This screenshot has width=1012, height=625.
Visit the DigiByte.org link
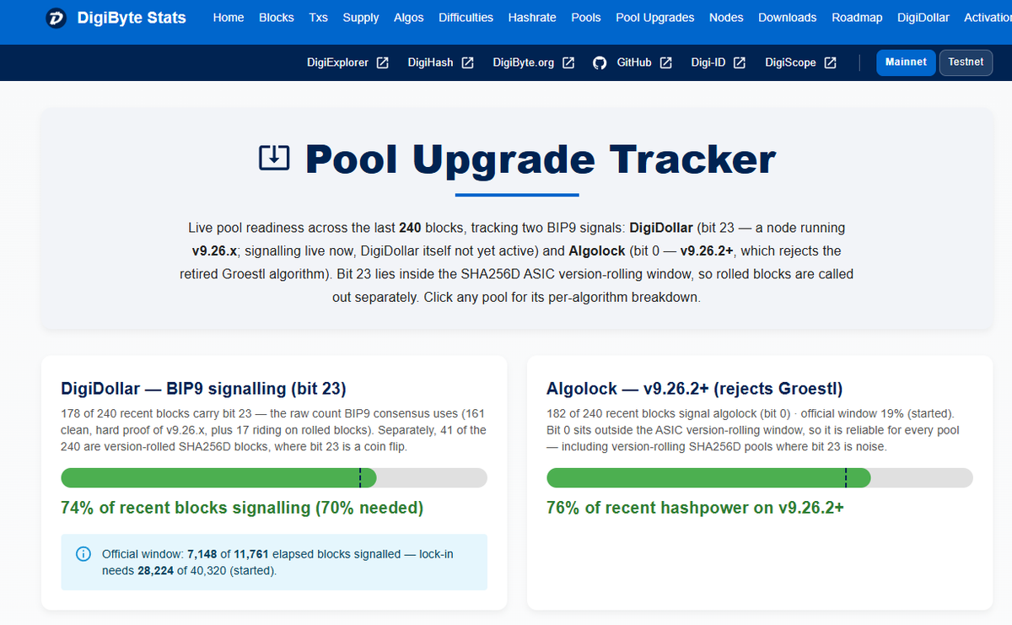(x=524, y=62)
